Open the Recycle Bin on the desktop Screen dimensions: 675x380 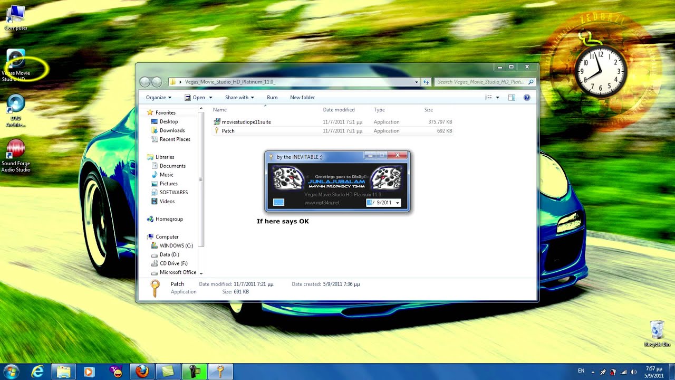coord(657,334)
